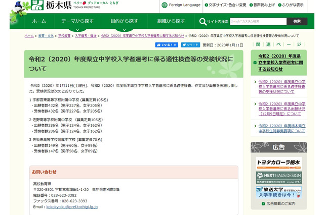Go to 教育・文化 breadcrumb link
This screenshot has height=215, width=324.
click(x=46, y=36)
